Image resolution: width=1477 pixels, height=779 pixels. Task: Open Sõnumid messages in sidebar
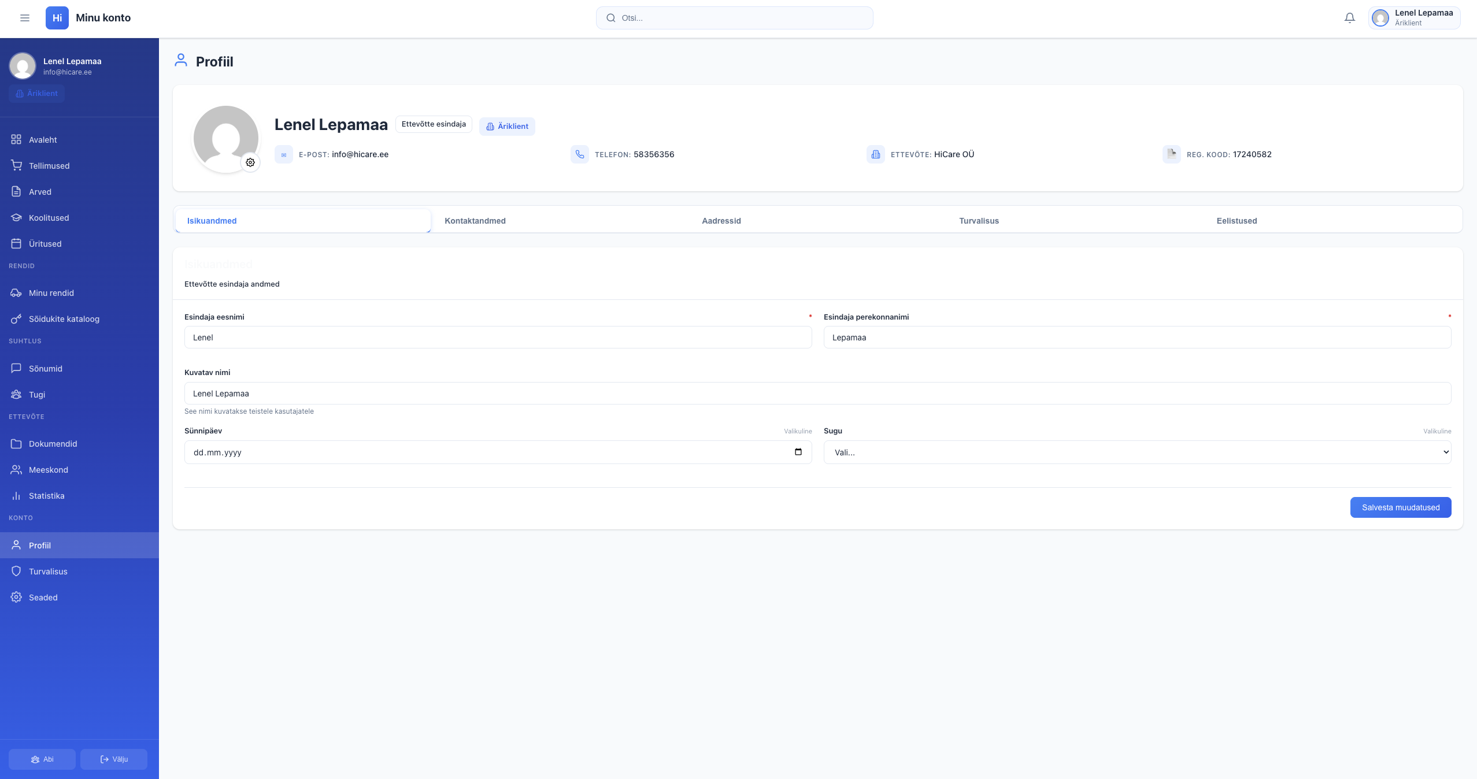[x=45, y=369]
